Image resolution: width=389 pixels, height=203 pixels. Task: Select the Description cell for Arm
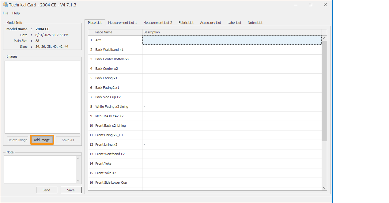232,40
